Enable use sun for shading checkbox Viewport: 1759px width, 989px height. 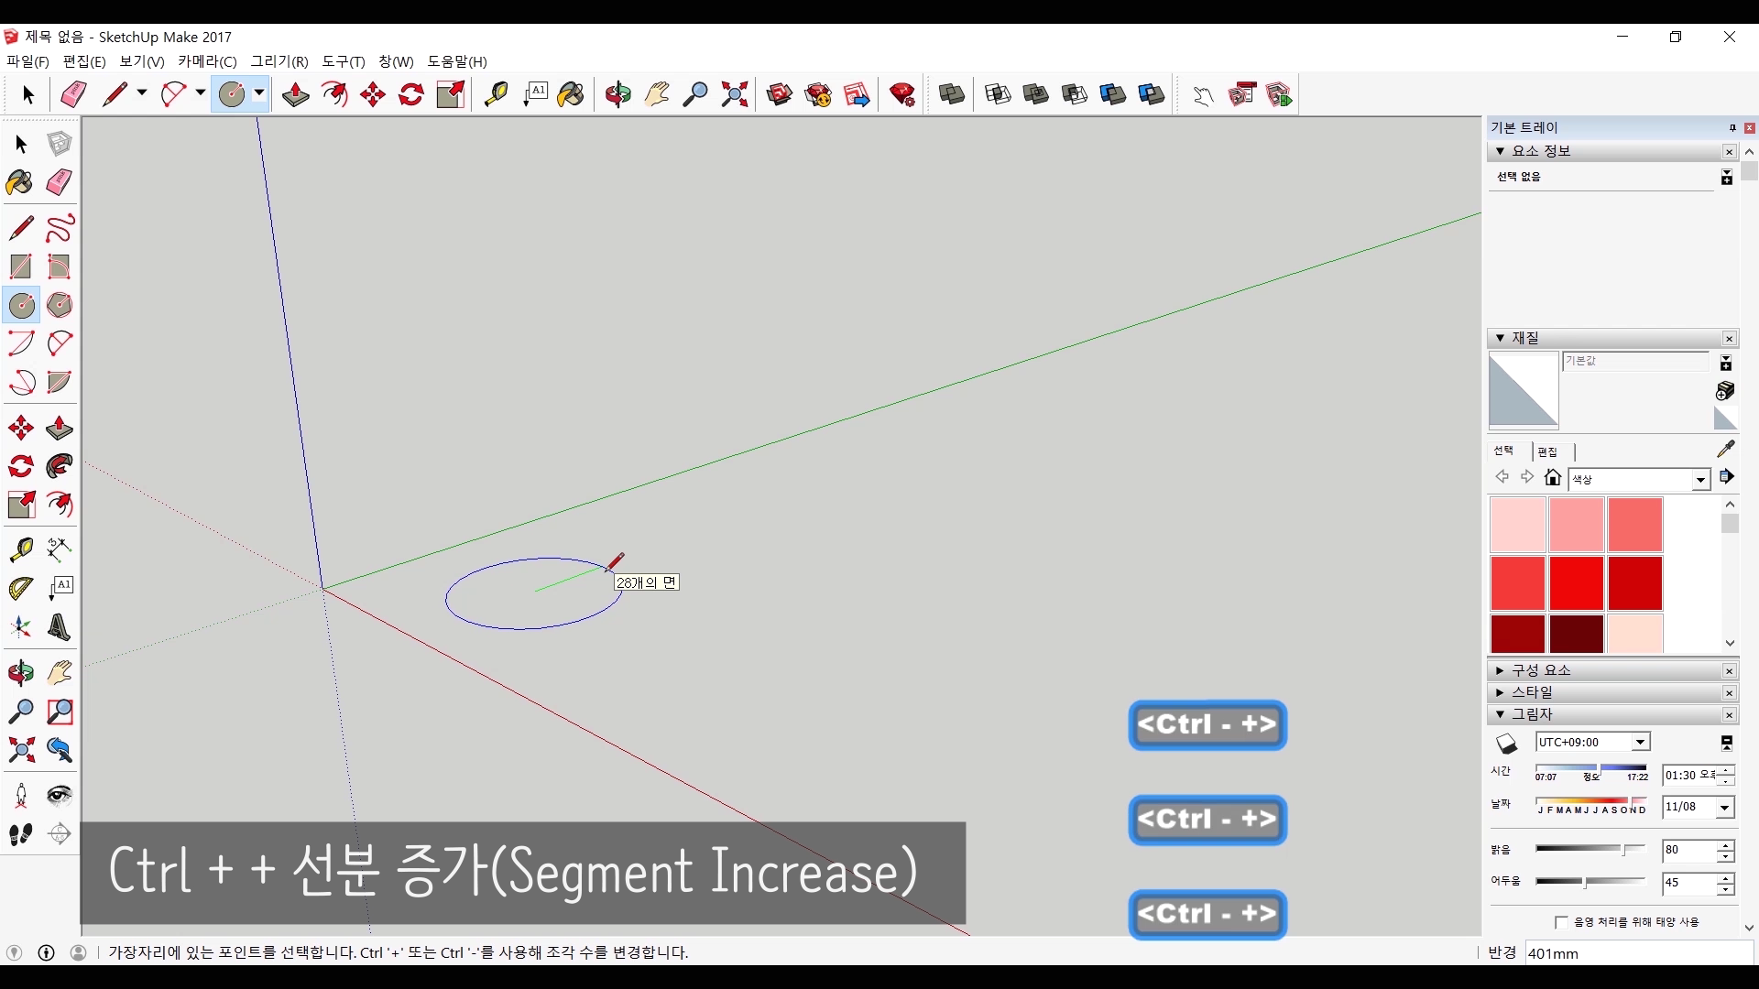(1561, 922)
